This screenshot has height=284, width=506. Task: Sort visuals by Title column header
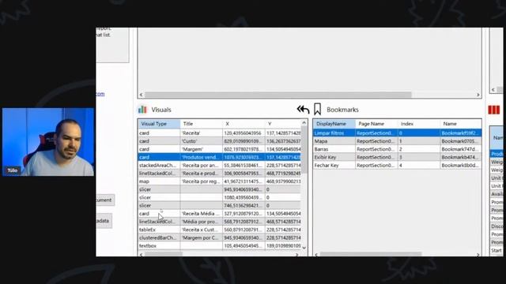[202, 124]
